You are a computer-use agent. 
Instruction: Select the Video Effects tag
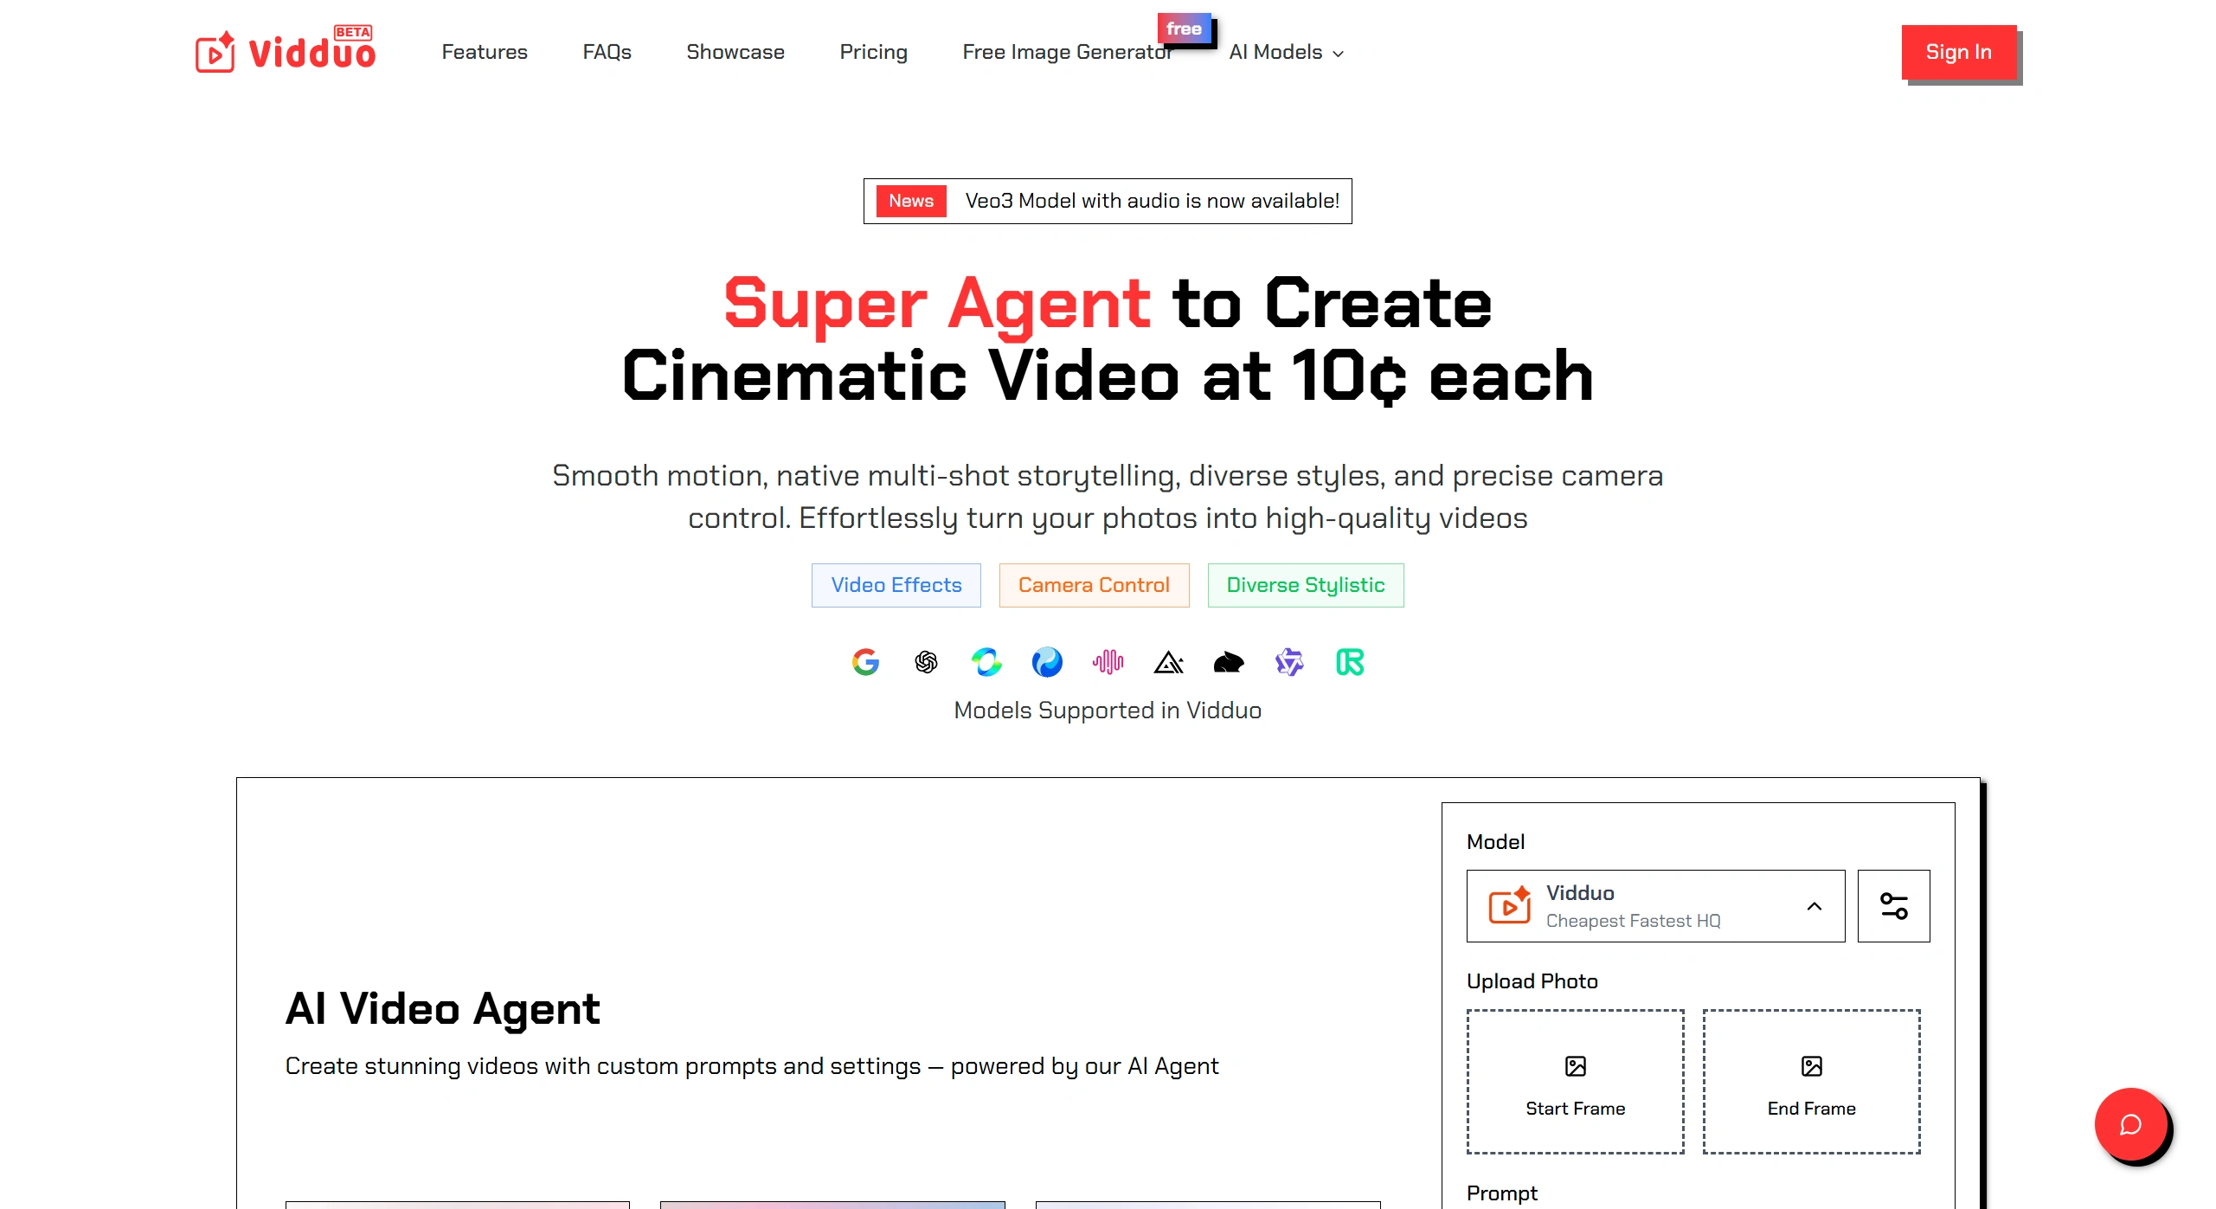pos(896,585)
